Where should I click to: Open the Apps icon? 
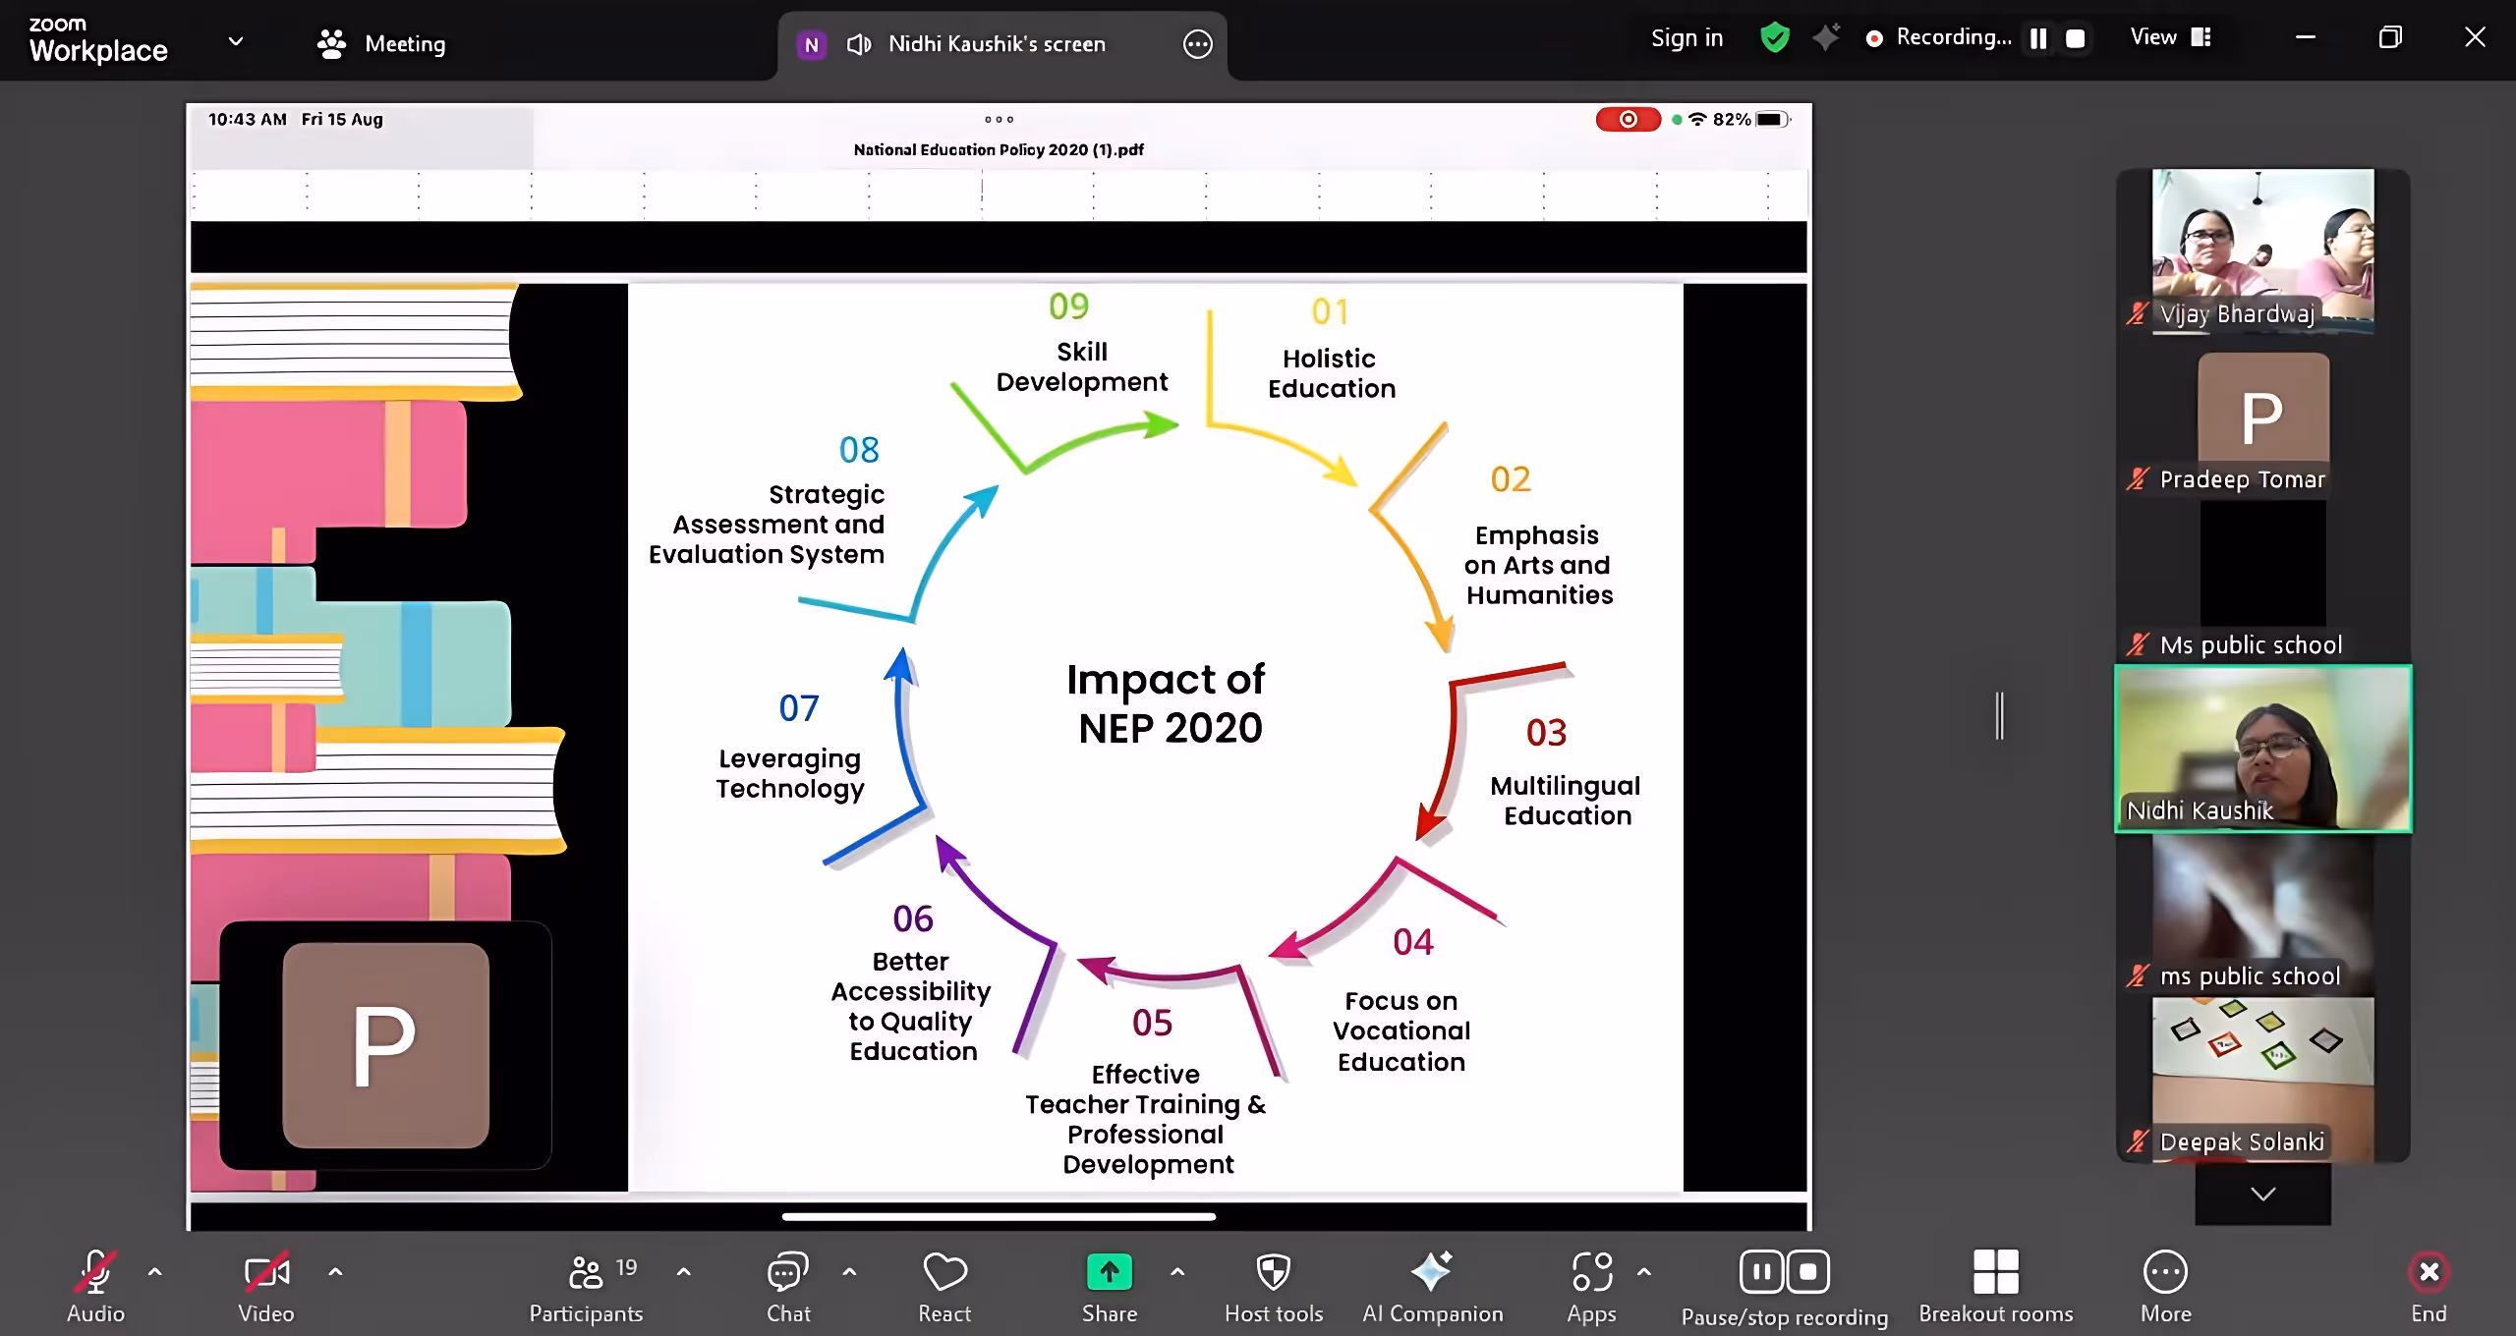[x=1591, y=1272]
